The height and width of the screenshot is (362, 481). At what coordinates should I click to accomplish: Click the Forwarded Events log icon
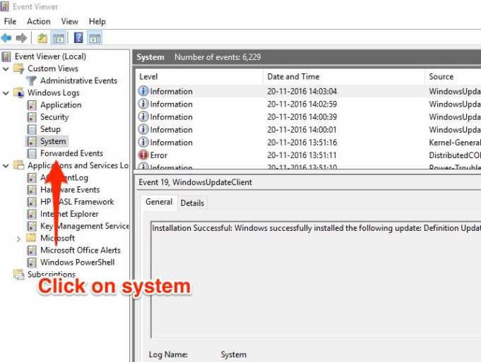[32, 153]
